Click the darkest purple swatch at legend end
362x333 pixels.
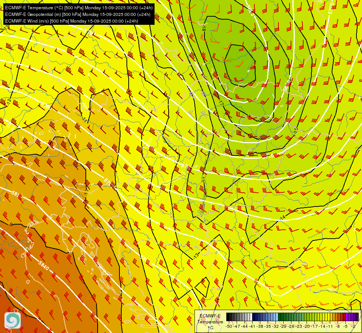coord(358,317)
